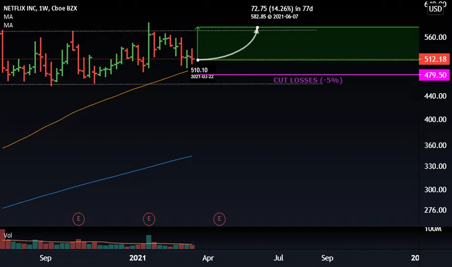Image resolution: width=452 pixels, height=267 pixels.
Task: Select the second MA indicator label
Action: tap(8, 25)
